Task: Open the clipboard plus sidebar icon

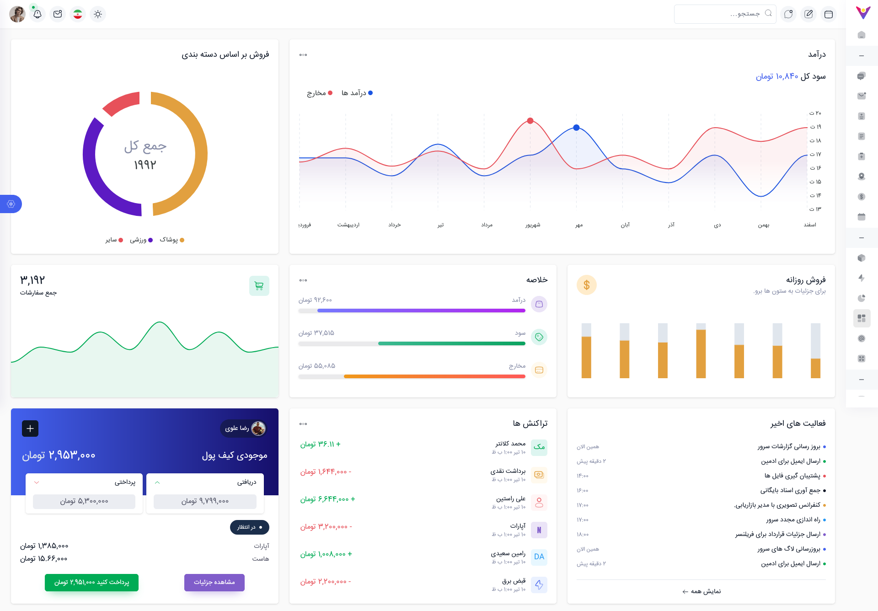Action: point(862,156)
